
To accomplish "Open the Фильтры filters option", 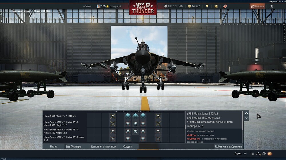I will tap(74, 146).
